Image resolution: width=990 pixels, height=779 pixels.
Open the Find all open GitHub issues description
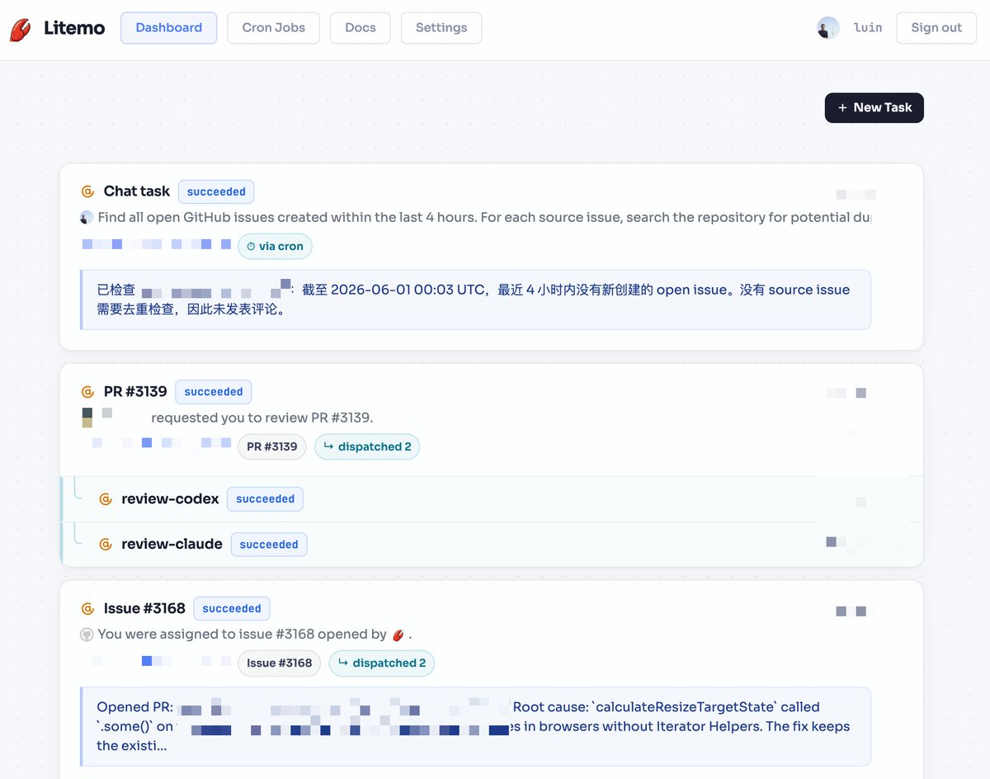pos(485,218)
